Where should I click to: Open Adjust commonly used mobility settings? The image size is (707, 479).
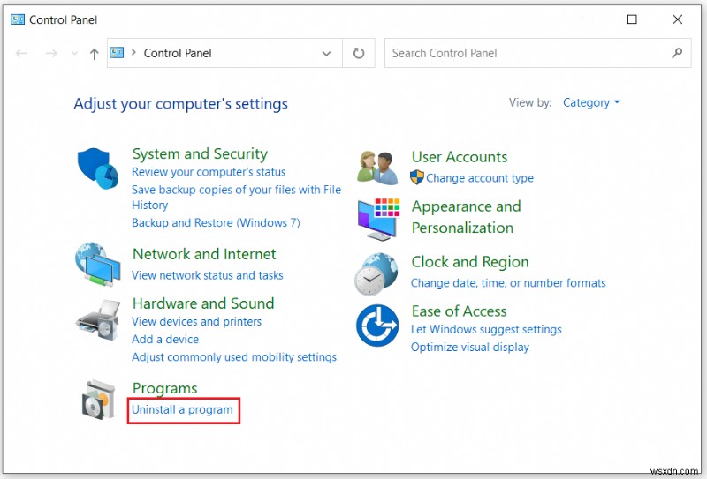[234, 357]
